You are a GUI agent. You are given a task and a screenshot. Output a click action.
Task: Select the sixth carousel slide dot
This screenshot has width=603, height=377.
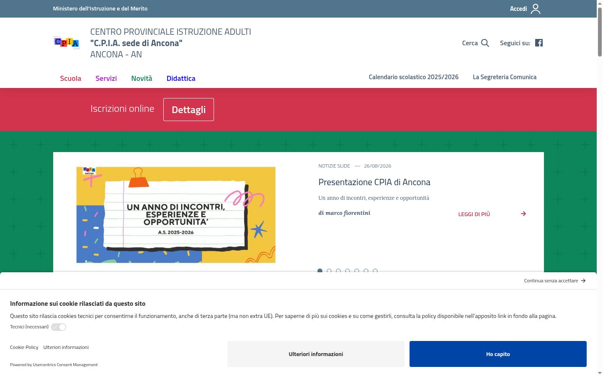point(366,271)
